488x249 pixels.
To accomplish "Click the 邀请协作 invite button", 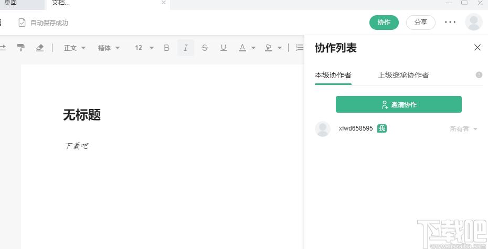I will pos(399,104).
